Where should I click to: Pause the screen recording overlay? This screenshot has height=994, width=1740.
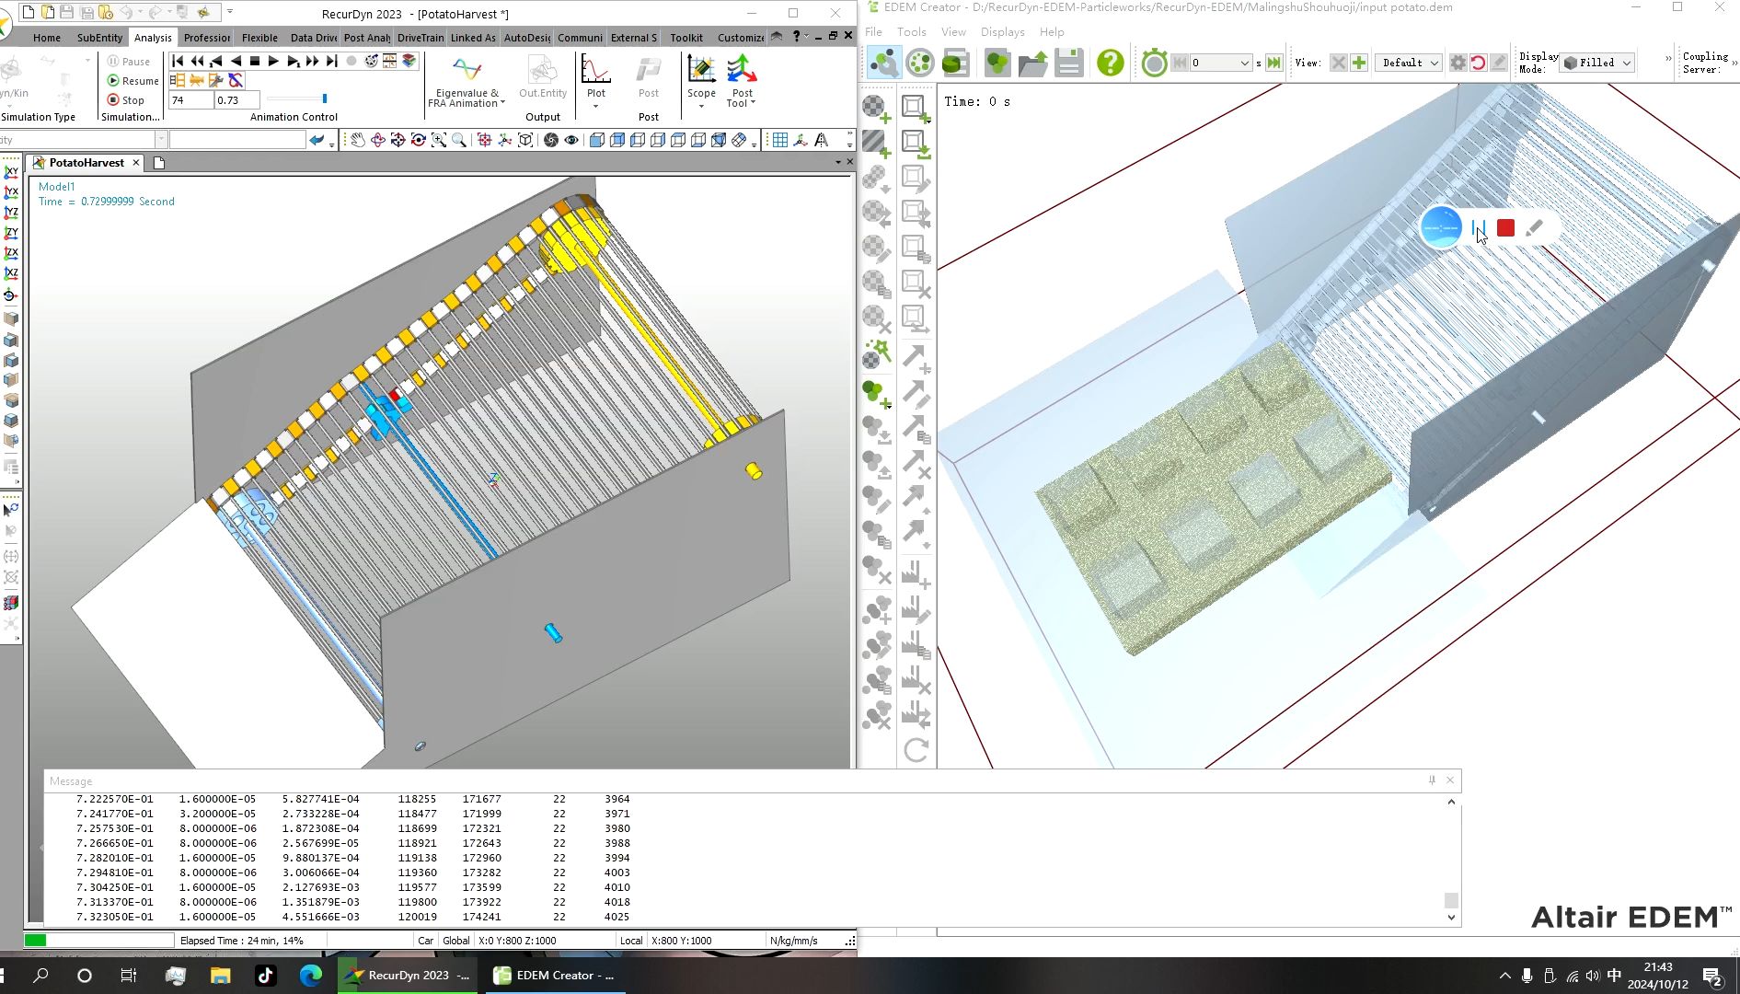pos(1479,228)
